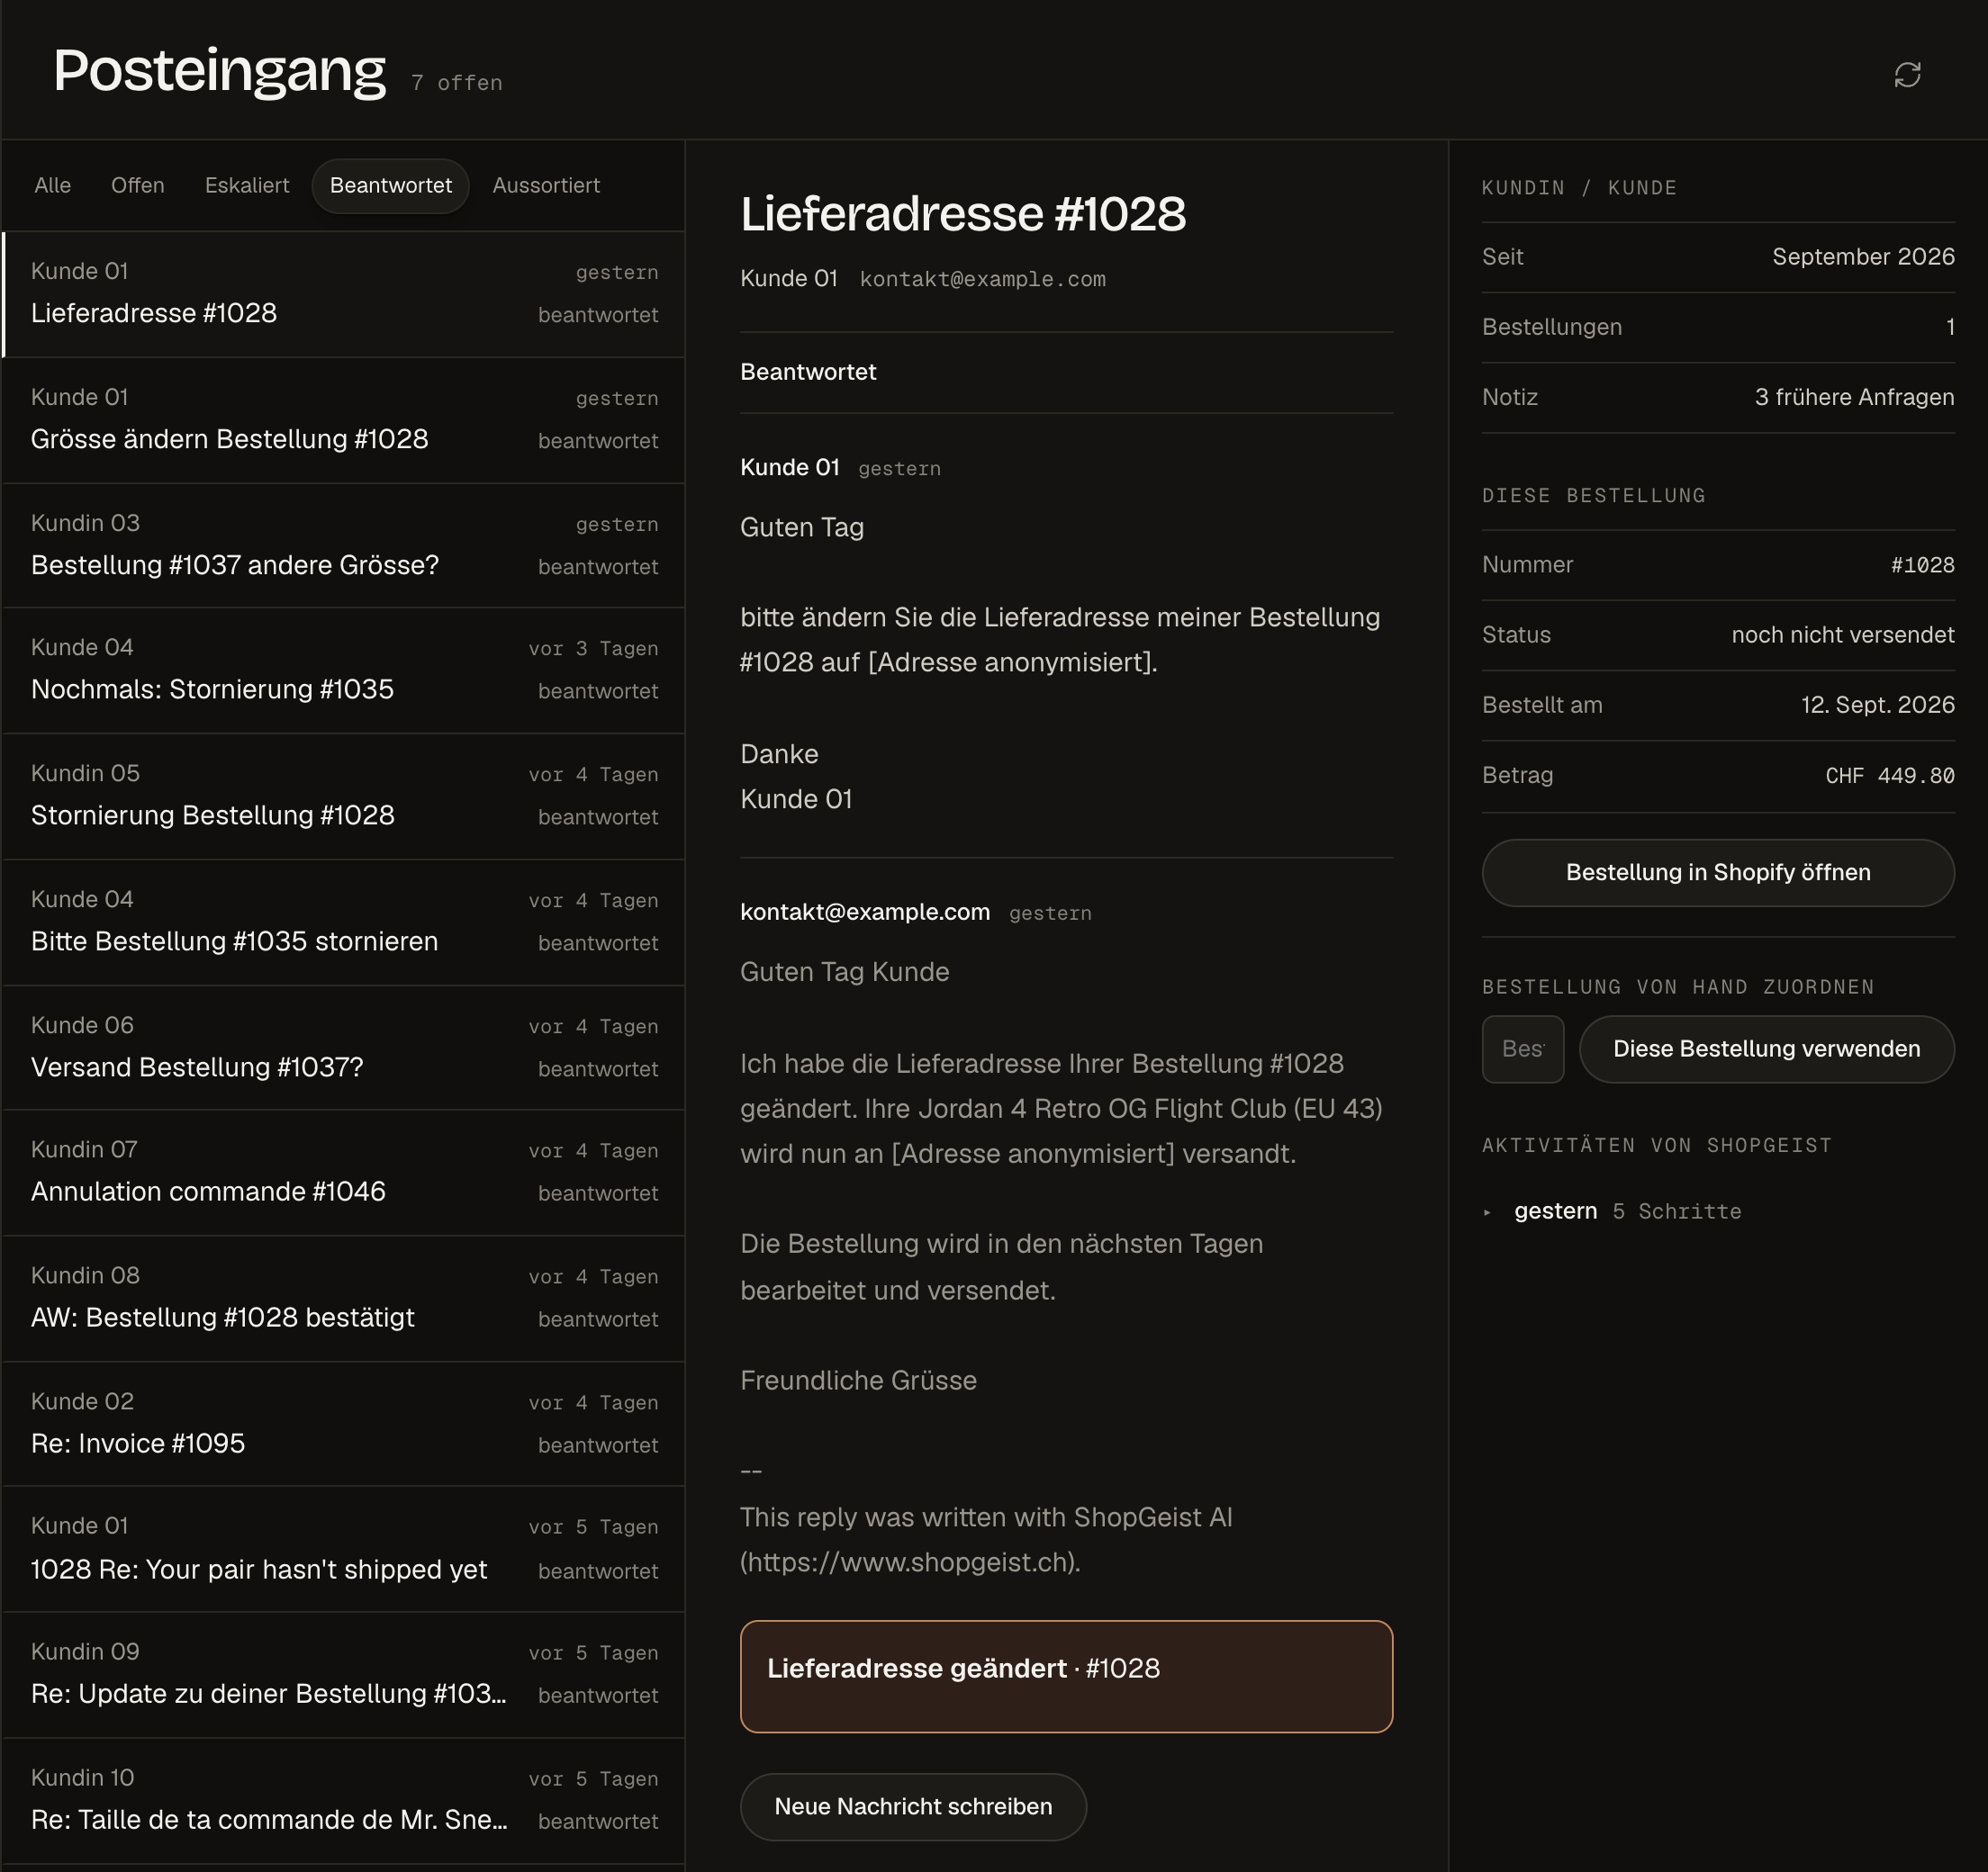Open 'Nochmals: Stornierung #1035' conversation
This screenshot has height=1872, width=1988.
click(343, 670)
